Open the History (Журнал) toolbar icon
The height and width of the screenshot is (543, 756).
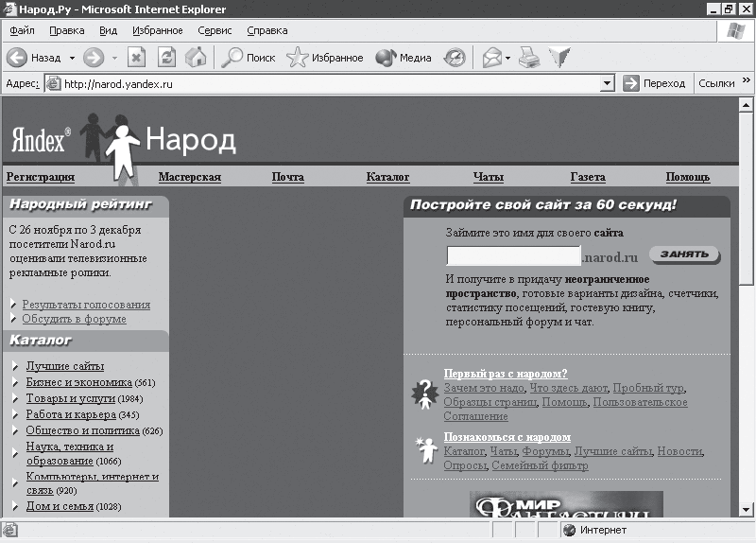click(455, 58)
